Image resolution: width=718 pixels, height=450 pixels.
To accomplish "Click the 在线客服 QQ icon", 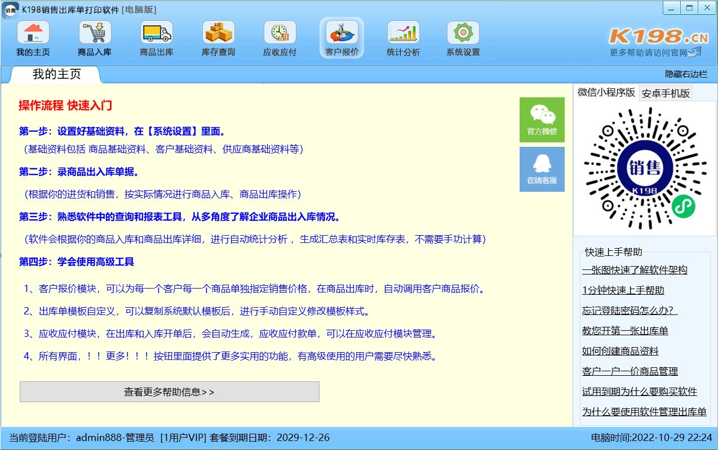I will click(x=542, y=169).
